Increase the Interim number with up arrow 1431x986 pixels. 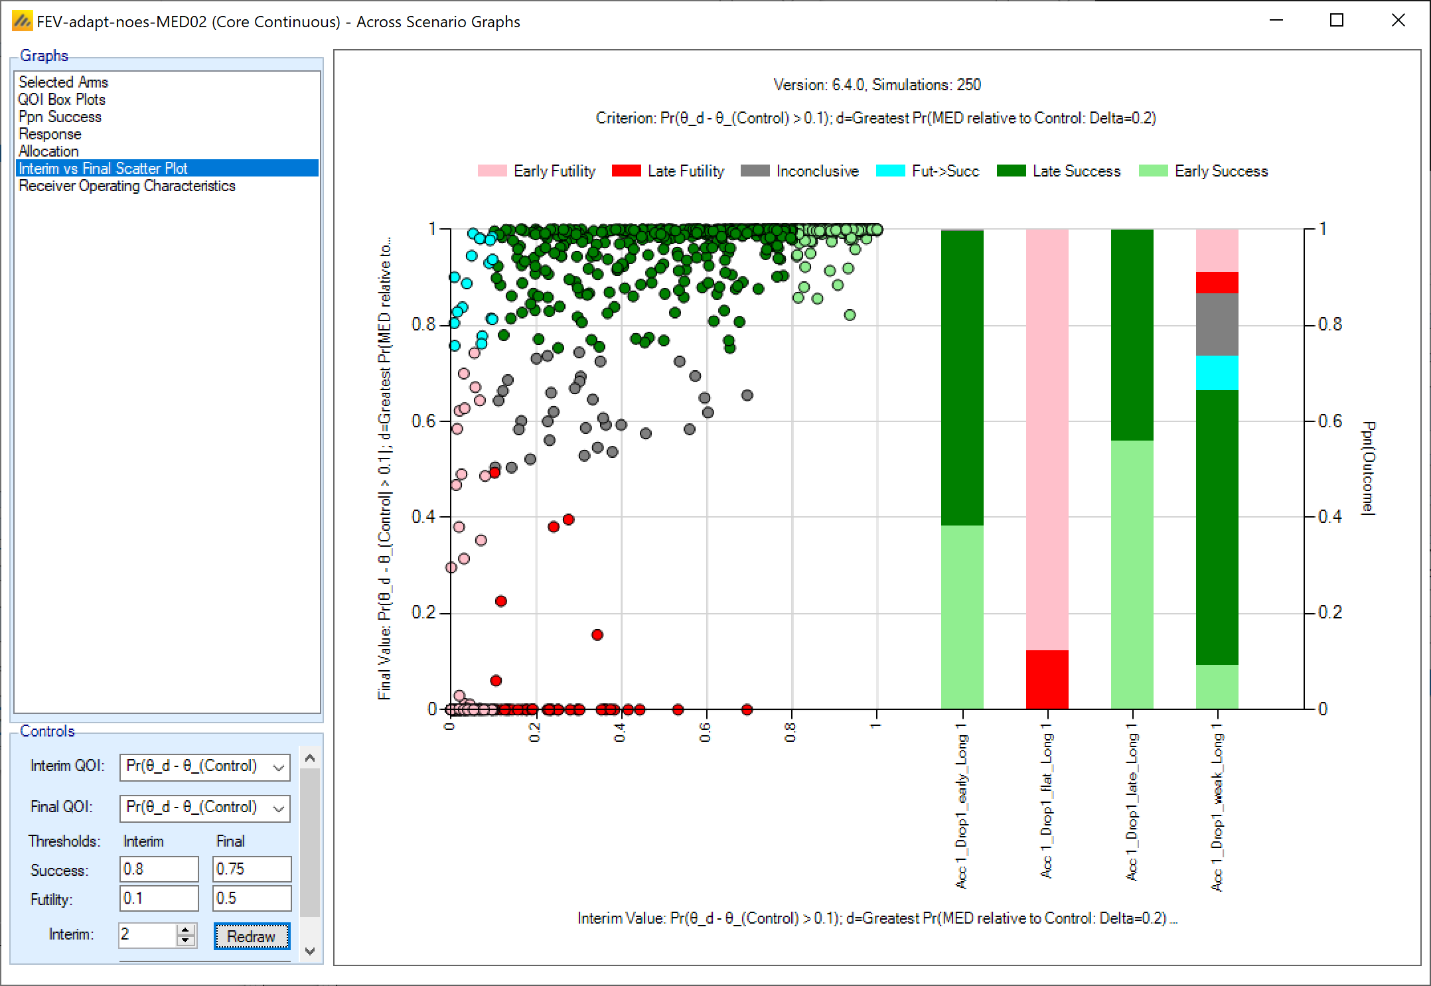point(187,930)
